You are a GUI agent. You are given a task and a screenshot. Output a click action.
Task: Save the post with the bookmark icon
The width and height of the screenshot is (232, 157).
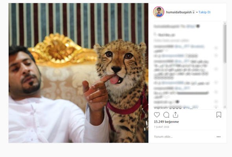tap(219, 115)
